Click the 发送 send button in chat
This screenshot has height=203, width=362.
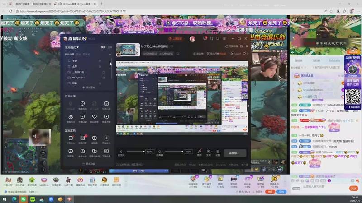[354, 189]
